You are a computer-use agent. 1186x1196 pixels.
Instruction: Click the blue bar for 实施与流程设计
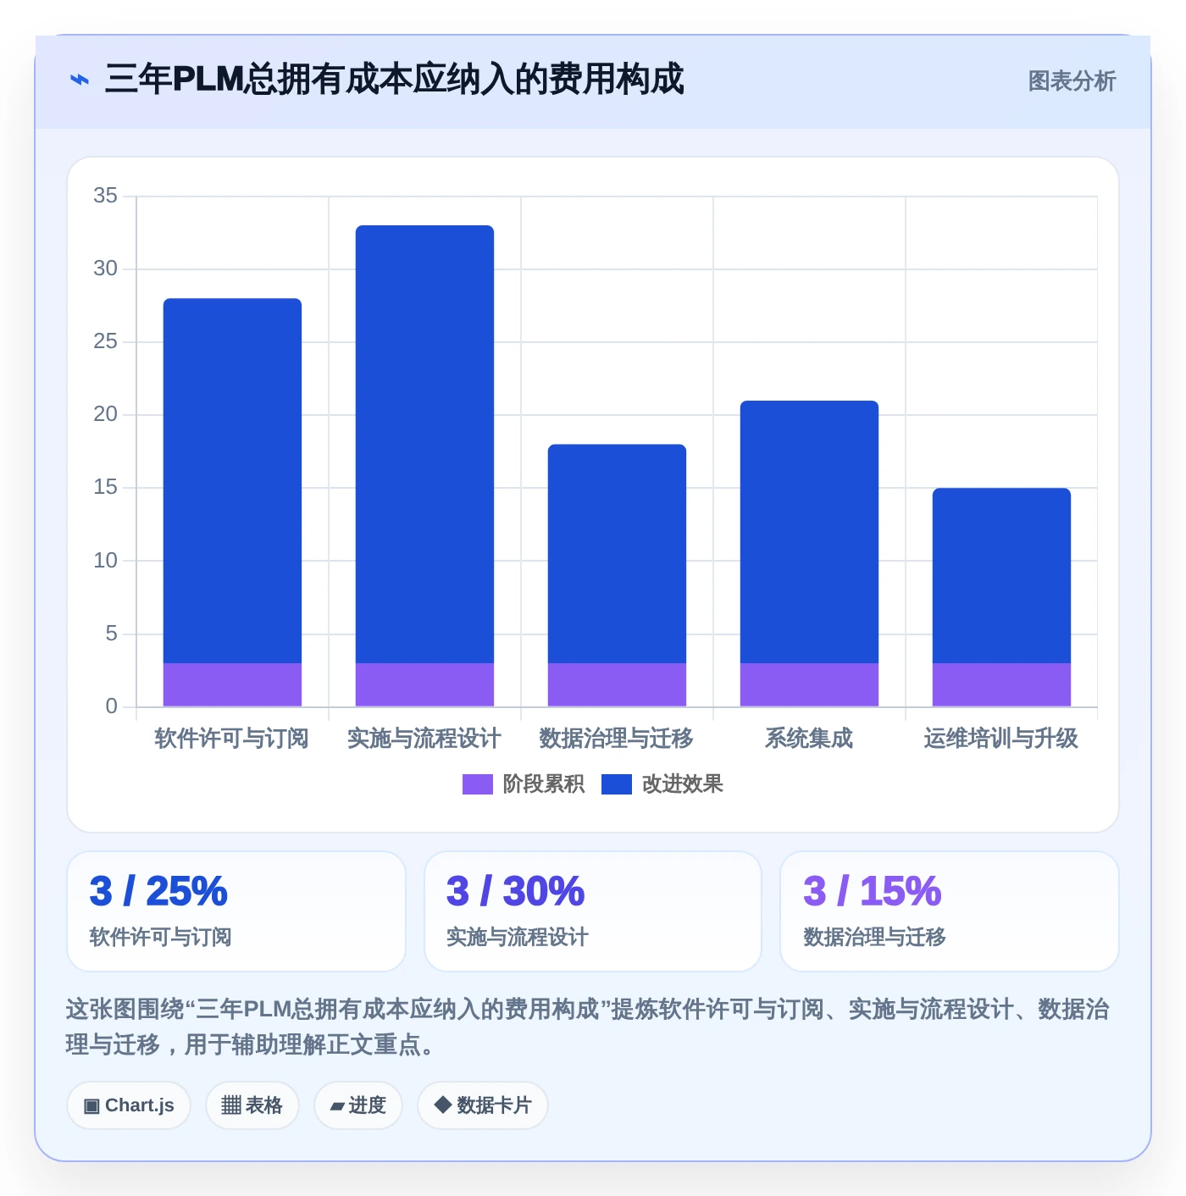point(424,444)
